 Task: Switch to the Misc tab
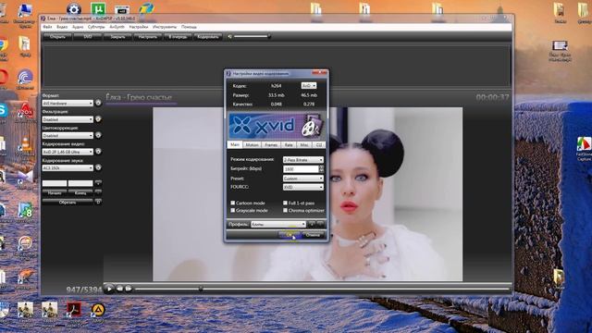click(x=304, y=145)
